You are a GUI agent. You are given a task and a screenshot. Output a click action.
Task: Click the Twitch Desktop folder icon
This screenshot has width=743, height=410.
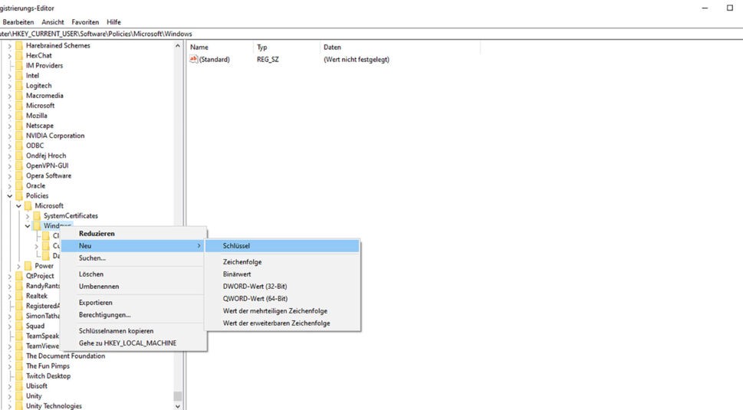pos(19,376)
